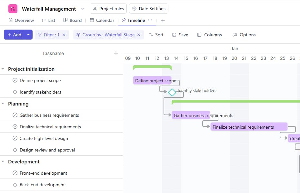
Task: Mark Define project scope as complete
Action: click(15, 80)
